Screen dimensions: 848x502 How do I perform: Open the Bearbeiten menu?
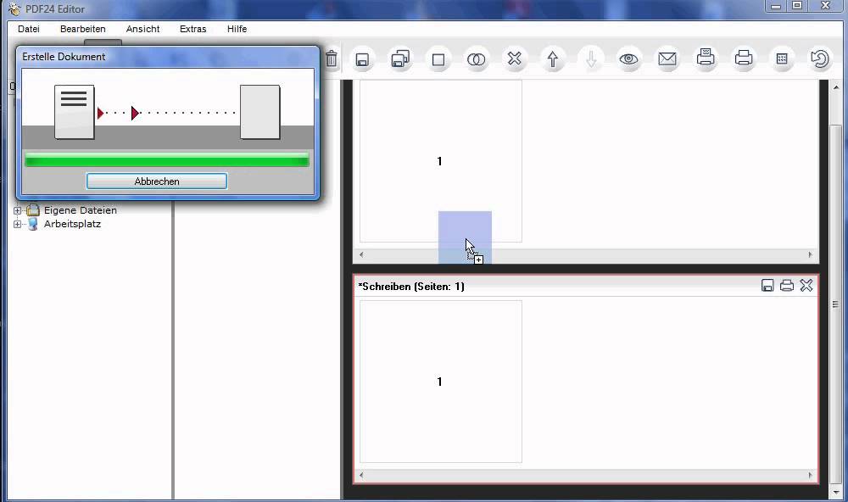click(83, 29)
